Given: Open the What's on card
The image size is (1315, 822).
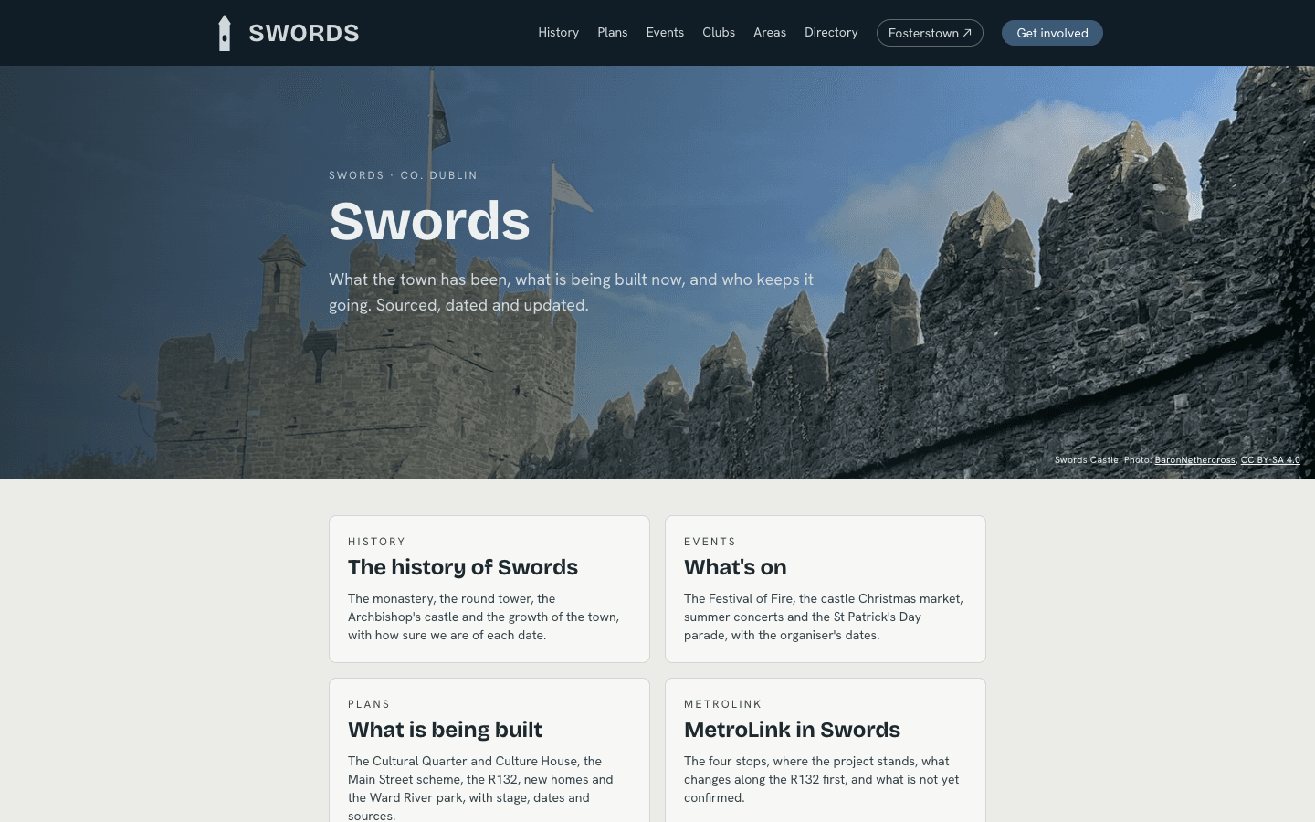Looking at the screenshot, I should 826,589.
